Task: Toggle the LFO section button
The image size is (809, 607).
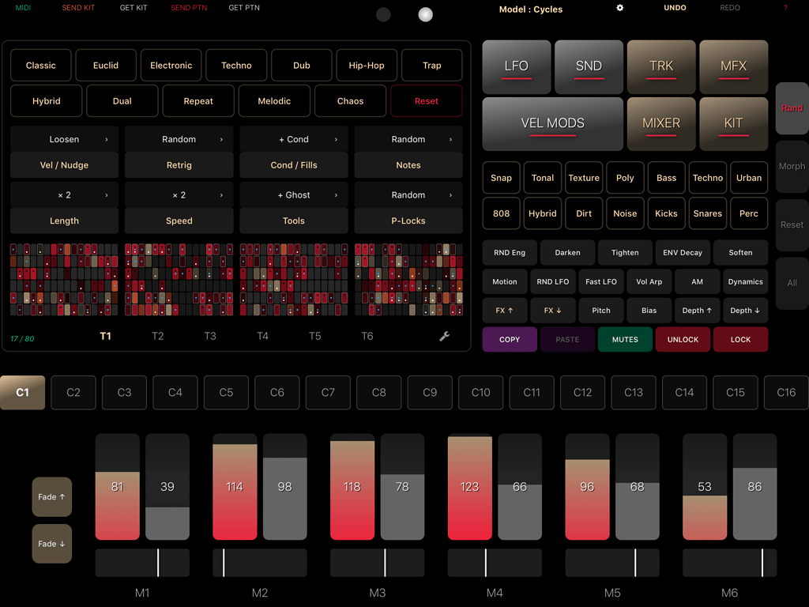Action: click(x=517, y=66)
